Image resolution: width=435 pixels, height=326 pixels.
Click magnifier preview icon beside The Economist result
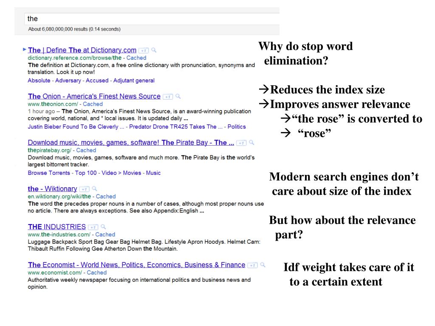[263, 265]
